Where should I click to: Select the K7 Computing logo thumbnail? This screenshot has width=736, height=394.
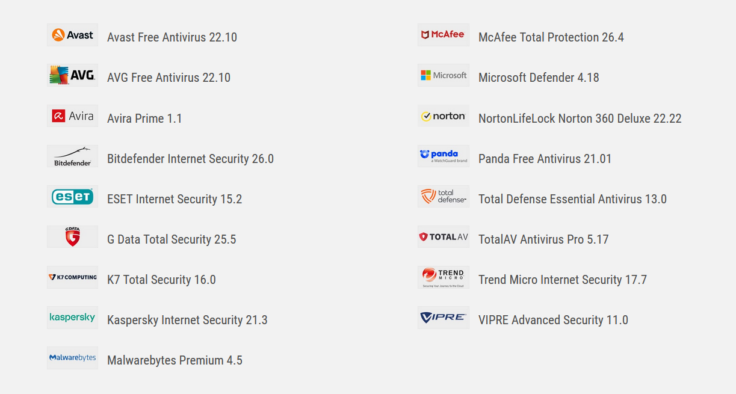click(72, 277)
